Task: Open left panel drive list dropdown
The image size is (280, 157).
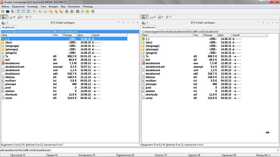Action: coord(5,23)
